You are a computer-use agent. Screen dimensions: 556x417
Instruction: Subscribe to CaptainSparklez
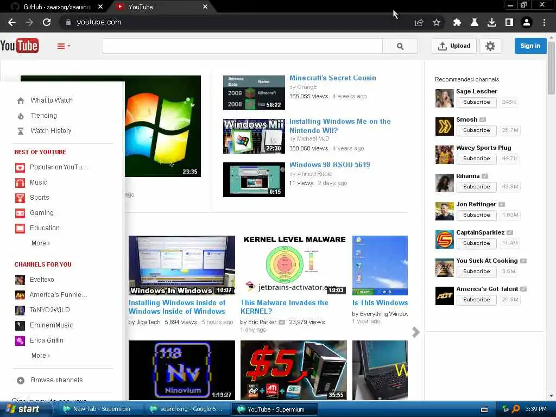(x=476, y=243)
